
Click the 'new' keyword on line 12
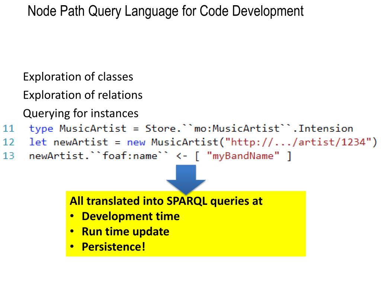coord(136,142)
